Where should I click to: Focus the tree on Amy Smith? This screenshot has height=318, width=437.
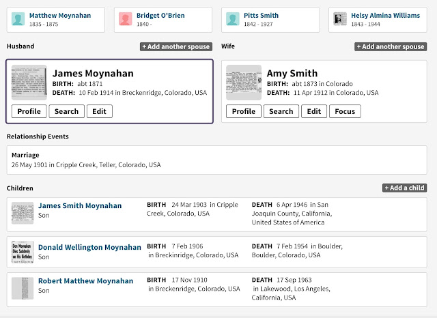[345, 111]
